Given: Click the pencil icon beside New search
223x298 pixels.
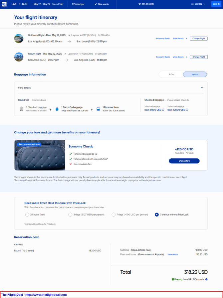Looking at the screenshot, I should click(96, 4).
